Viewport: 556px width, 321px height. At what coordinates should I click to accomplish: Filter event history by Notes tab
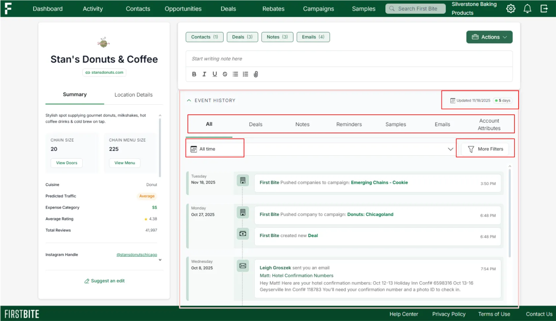point(302,124)
